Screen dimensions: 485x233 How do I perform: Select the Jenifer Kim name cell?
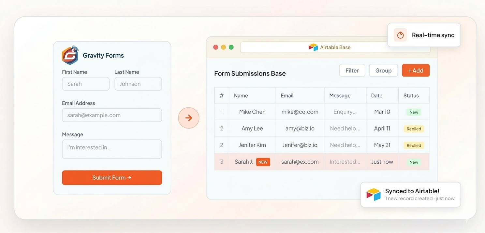pos(252,145)
